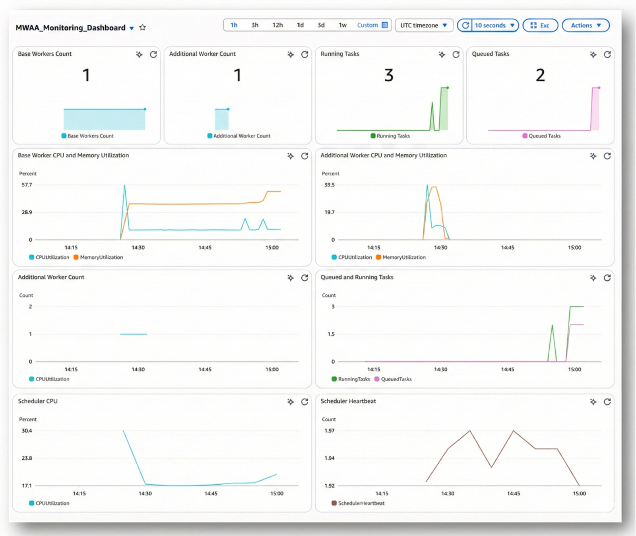Refresh the Queued Tasks widget

tap(607, 54)
